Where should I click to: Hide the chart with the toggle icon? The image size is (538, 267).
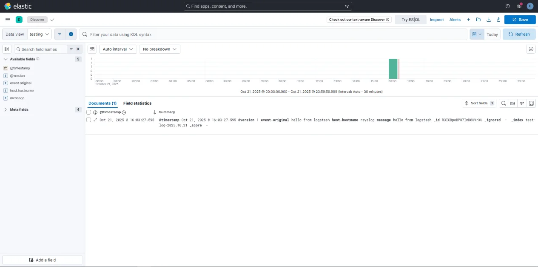[x=92, y=49]
